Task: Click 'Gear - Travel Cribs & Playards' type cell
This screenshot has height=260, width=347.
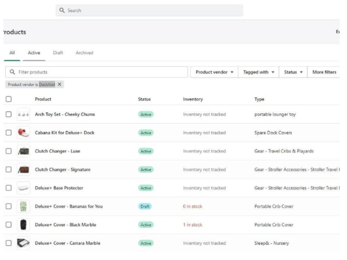Action: 284,151
